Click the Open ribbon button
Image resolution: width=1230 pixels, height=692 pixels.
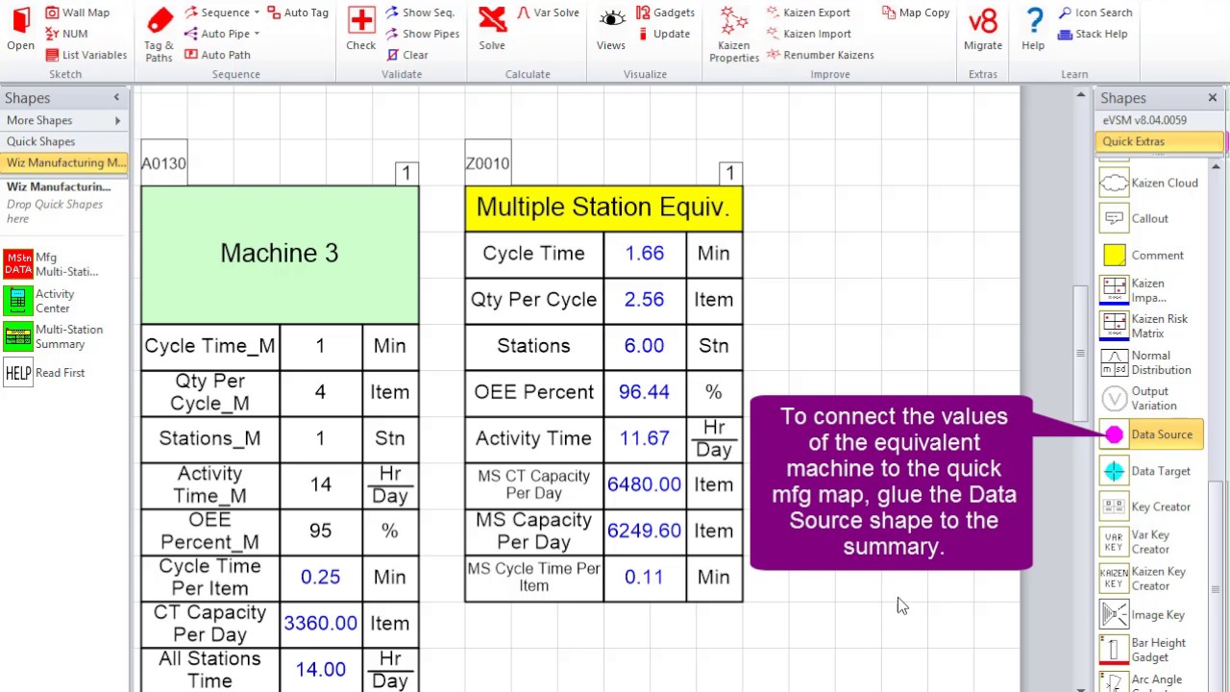[20, 29]
